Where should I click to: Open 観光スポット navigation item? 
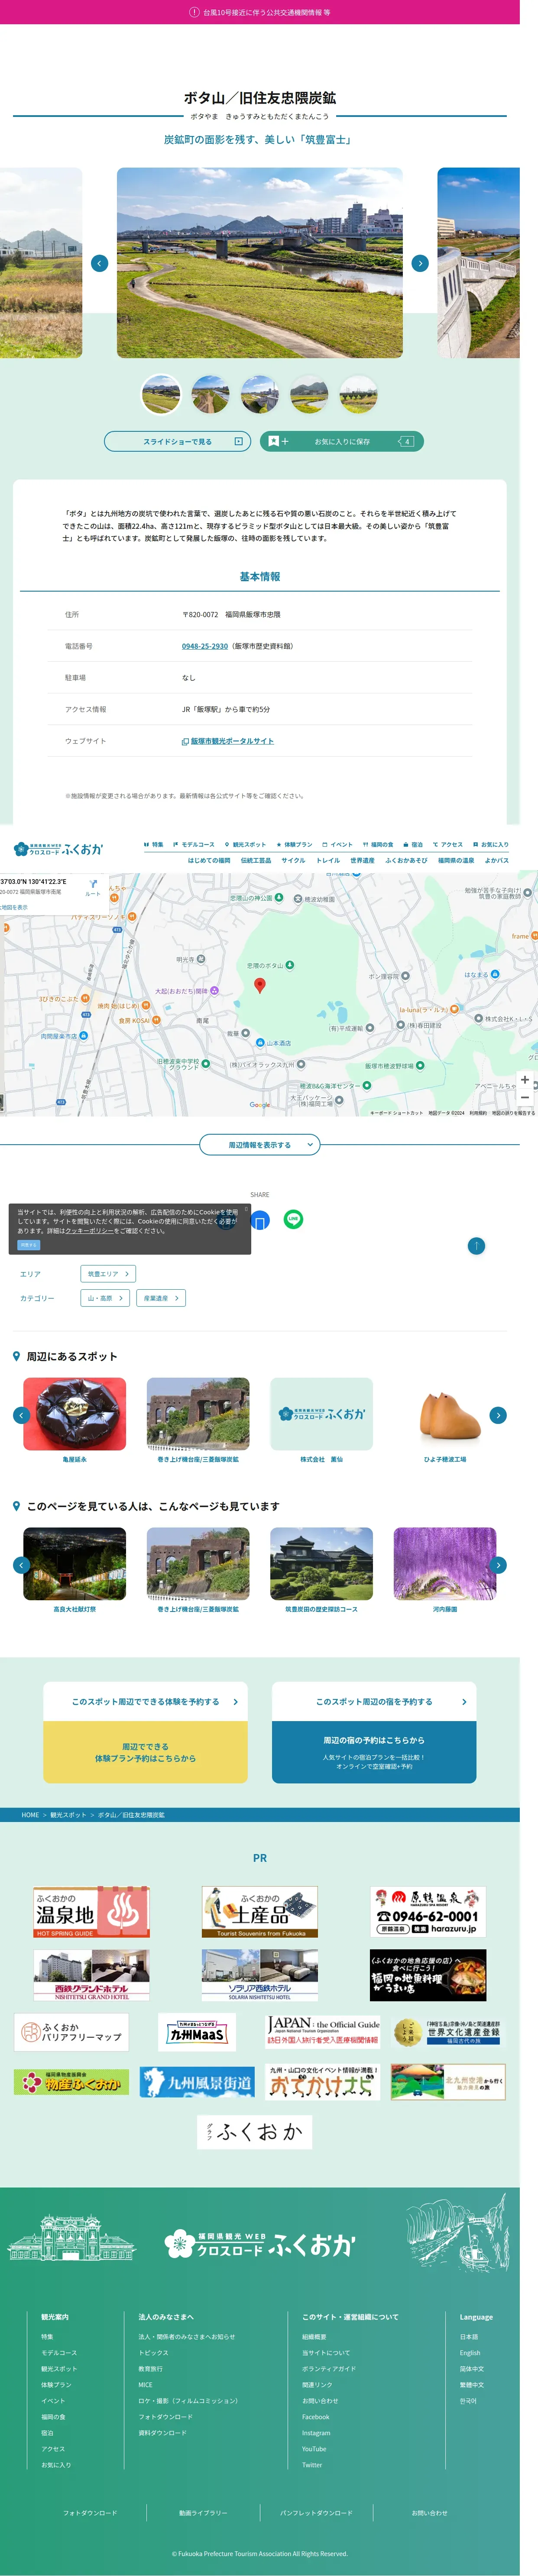coord(246,844)
